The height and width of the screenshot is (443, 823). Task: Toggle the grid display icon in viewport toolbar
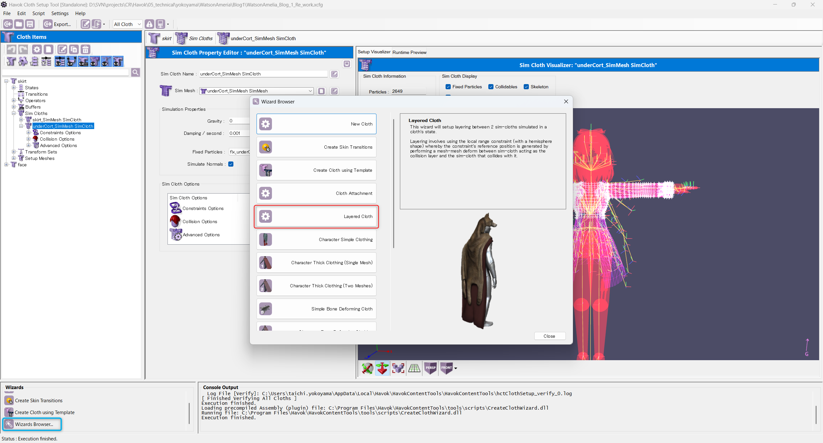point(414,368)
